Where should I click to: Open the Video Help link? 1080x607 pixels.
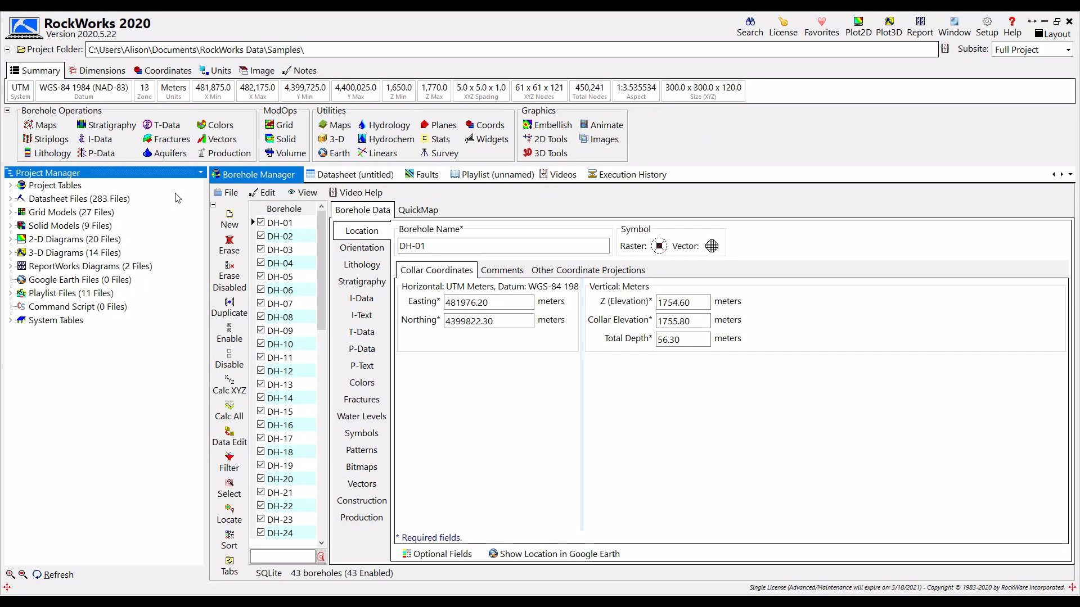coord(355,192)
